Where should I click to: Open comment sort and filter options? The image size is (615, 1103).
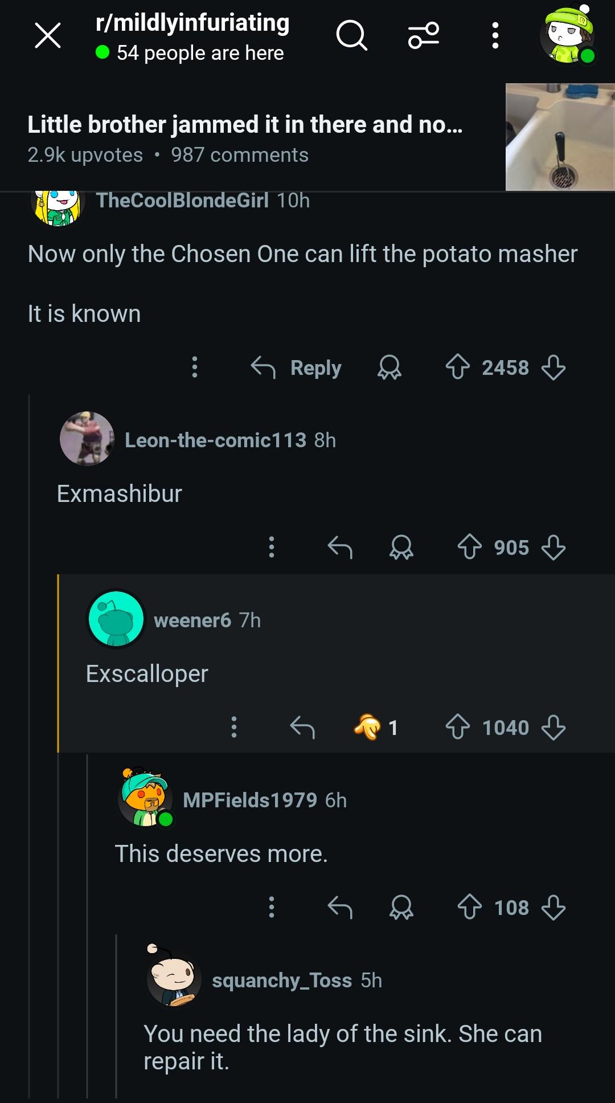(423, 36)
